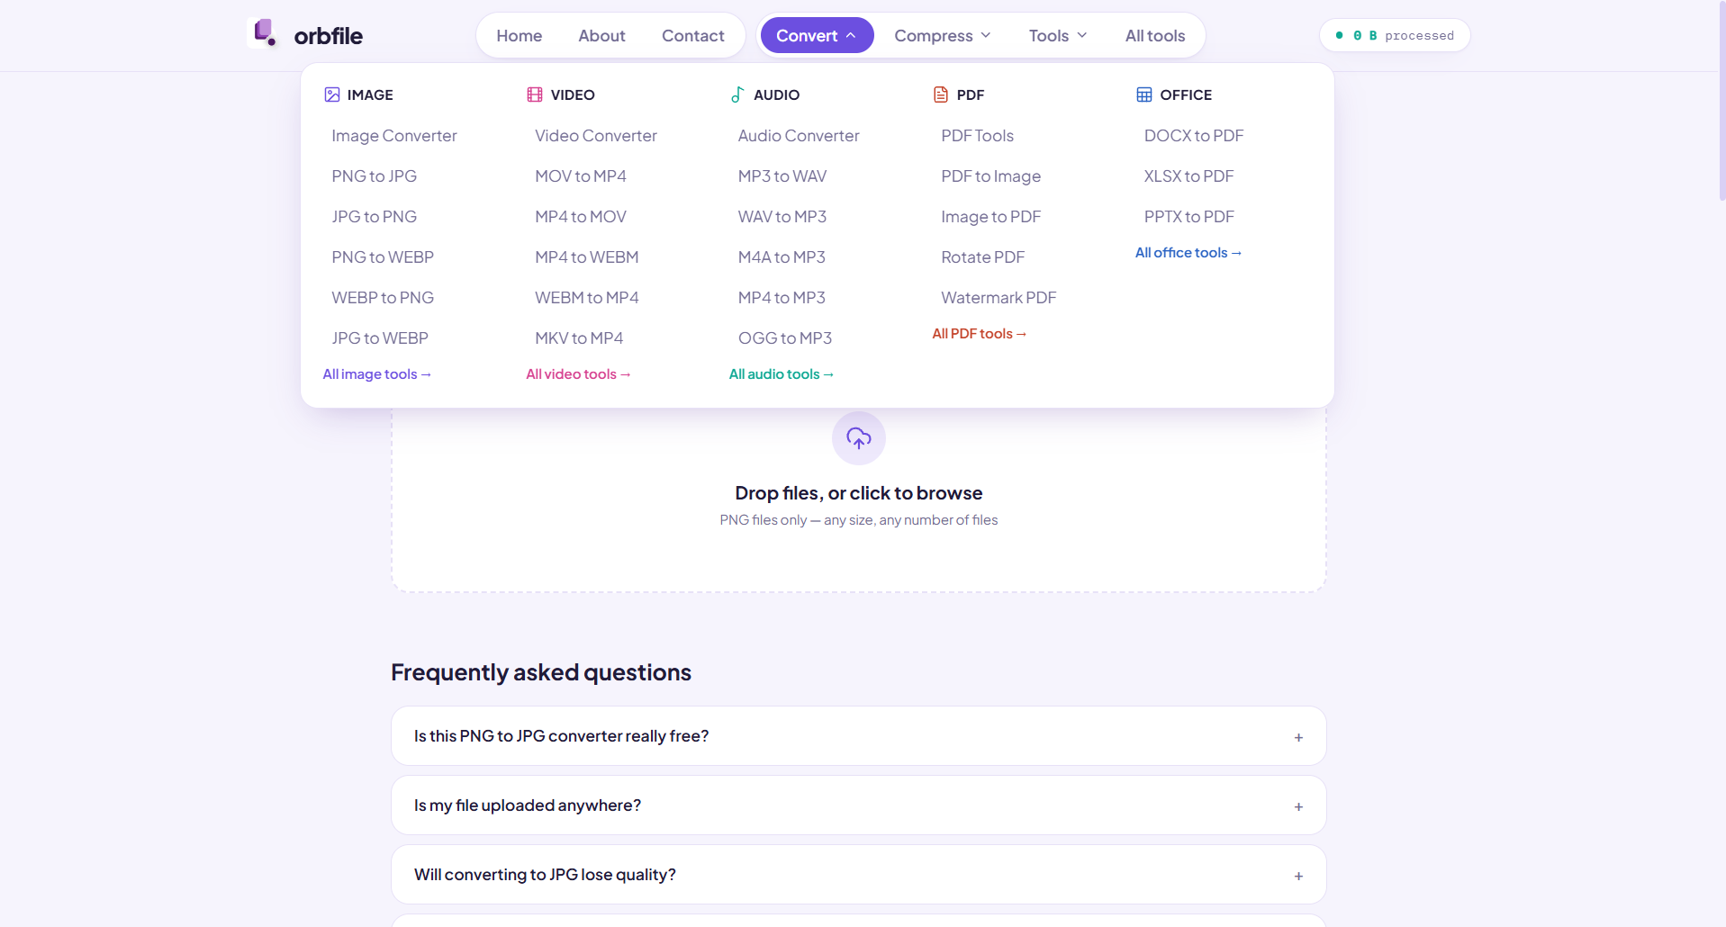This screenshot has height=927, width=1726.
Task: Open All tools in navigation
Action: tap(1155, 35)
